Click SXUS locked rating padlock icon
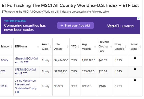 (135, 80)
